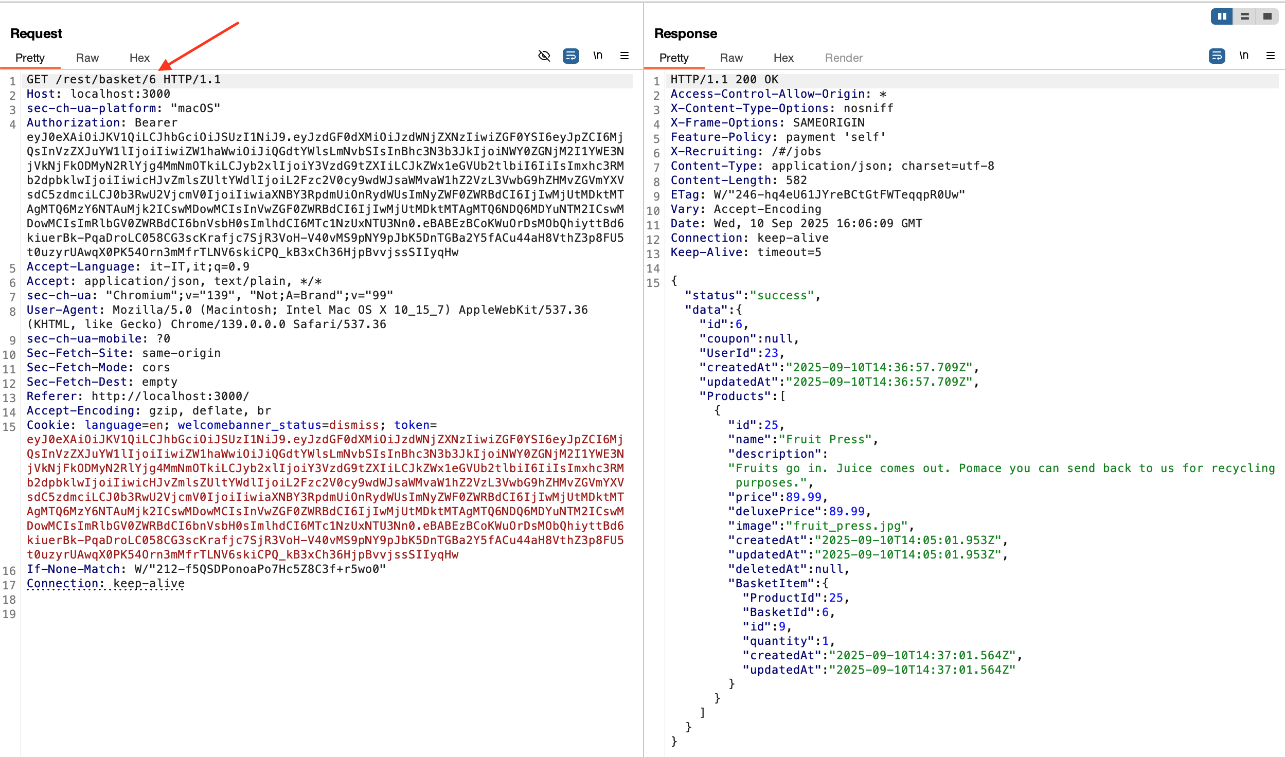Open Request panel hamburger options menu
Screen dimensions: 1285x757
pyautogui.click(x=624, y=56)
